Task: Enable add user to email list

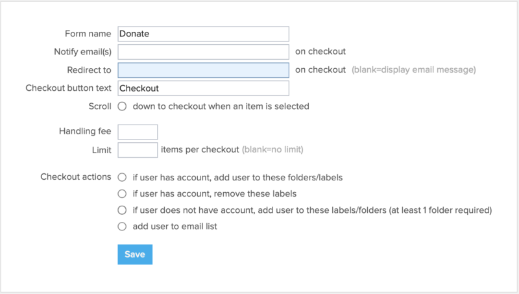Action: pos(122,227)
